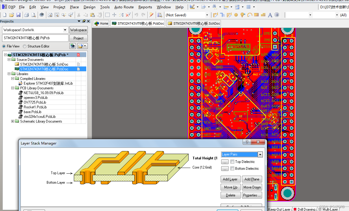Screen dimensions: 349x211
Task: Open Print Preview from toolbar
Action: [34, 15]
